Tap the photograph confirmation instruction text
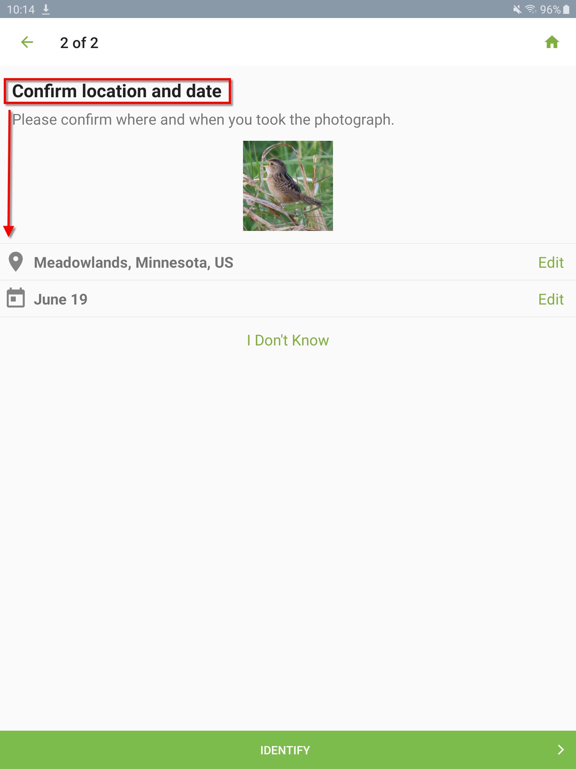This screenshot has height=769, width=576. point(203,120)
